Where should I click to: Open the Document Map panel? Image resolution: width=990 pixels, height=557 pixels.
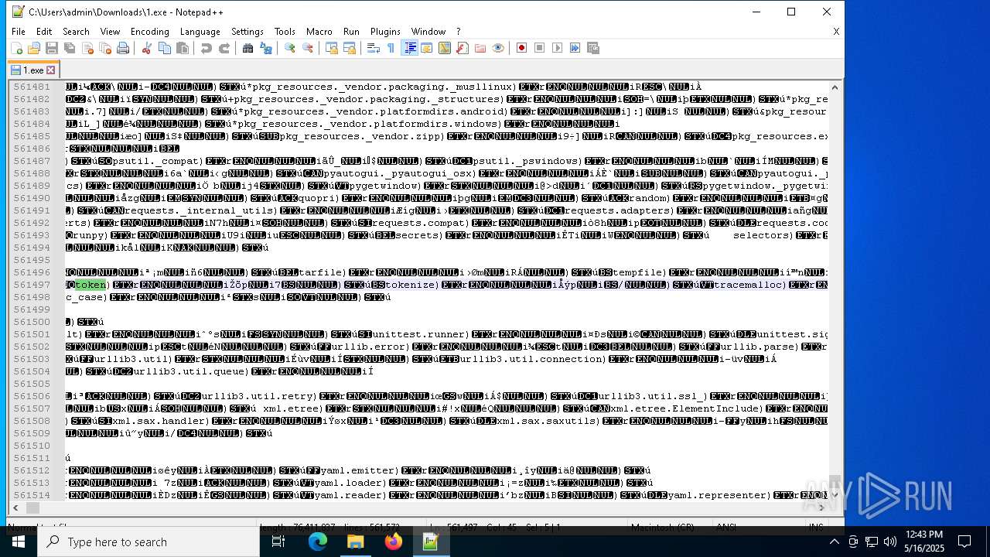444,48
